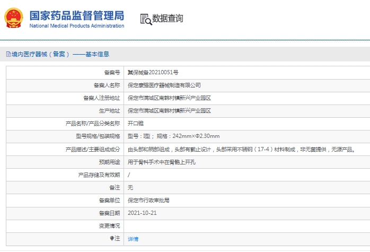
Task: Open the 详情 link
Action: pos(133,239)
